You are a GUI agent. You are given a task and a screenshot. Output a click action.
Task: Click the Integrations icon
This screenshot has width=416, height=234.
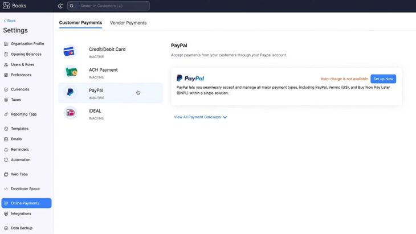click(x=6, y=214)
